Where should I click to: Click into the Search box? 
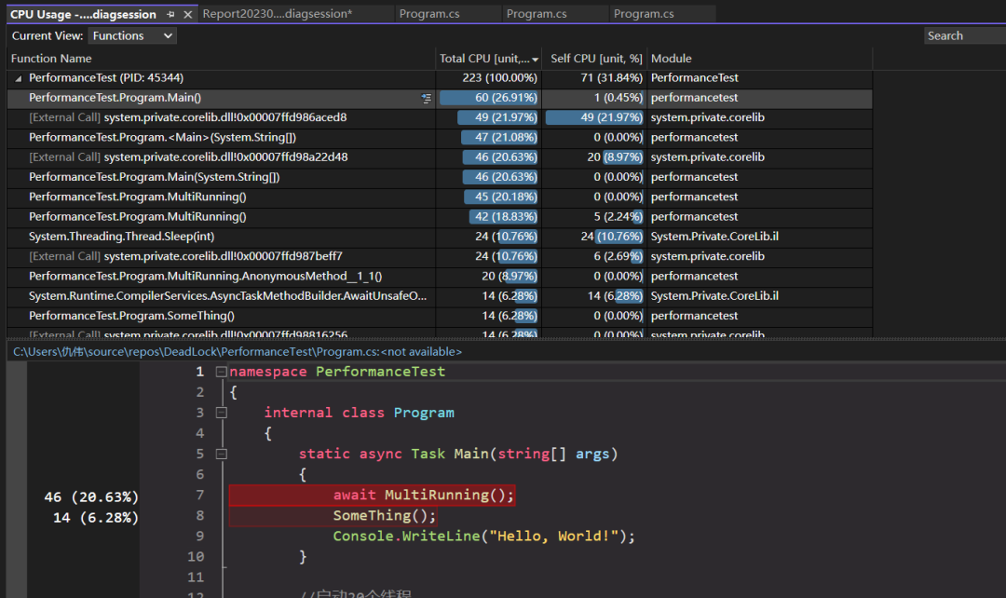pos(966,36)
